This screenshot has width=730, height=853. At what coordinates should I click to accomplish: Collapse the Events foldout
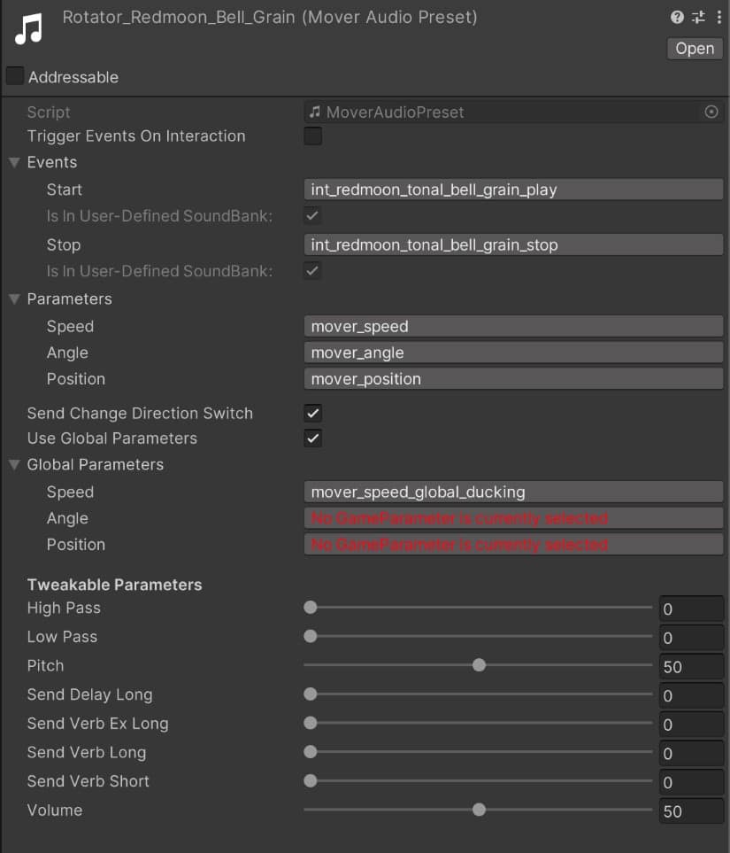[14, 163]
